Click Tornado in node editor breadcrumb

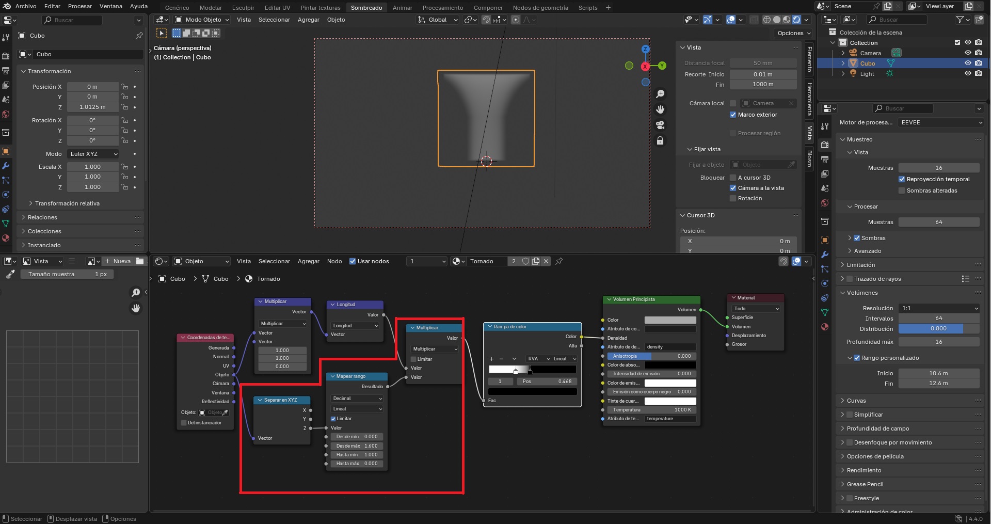click(x=268, y=279)
